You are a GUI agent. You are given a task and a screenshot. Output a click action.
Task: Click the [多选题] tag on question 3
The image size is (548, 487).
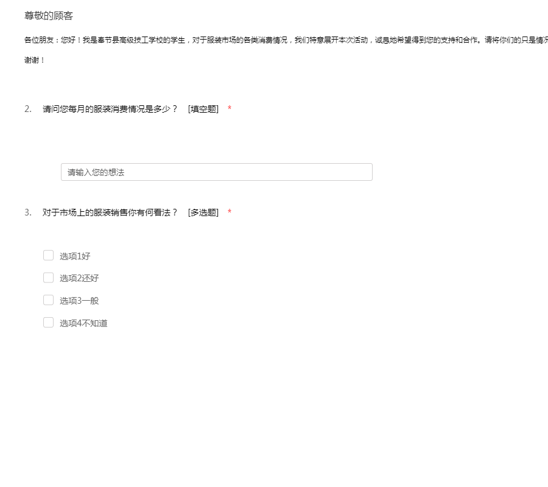203,212
